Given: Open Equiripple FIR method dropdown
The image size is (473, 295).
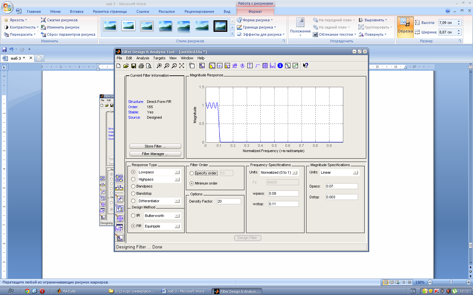Looking at the screenshot, I should 177,226.
